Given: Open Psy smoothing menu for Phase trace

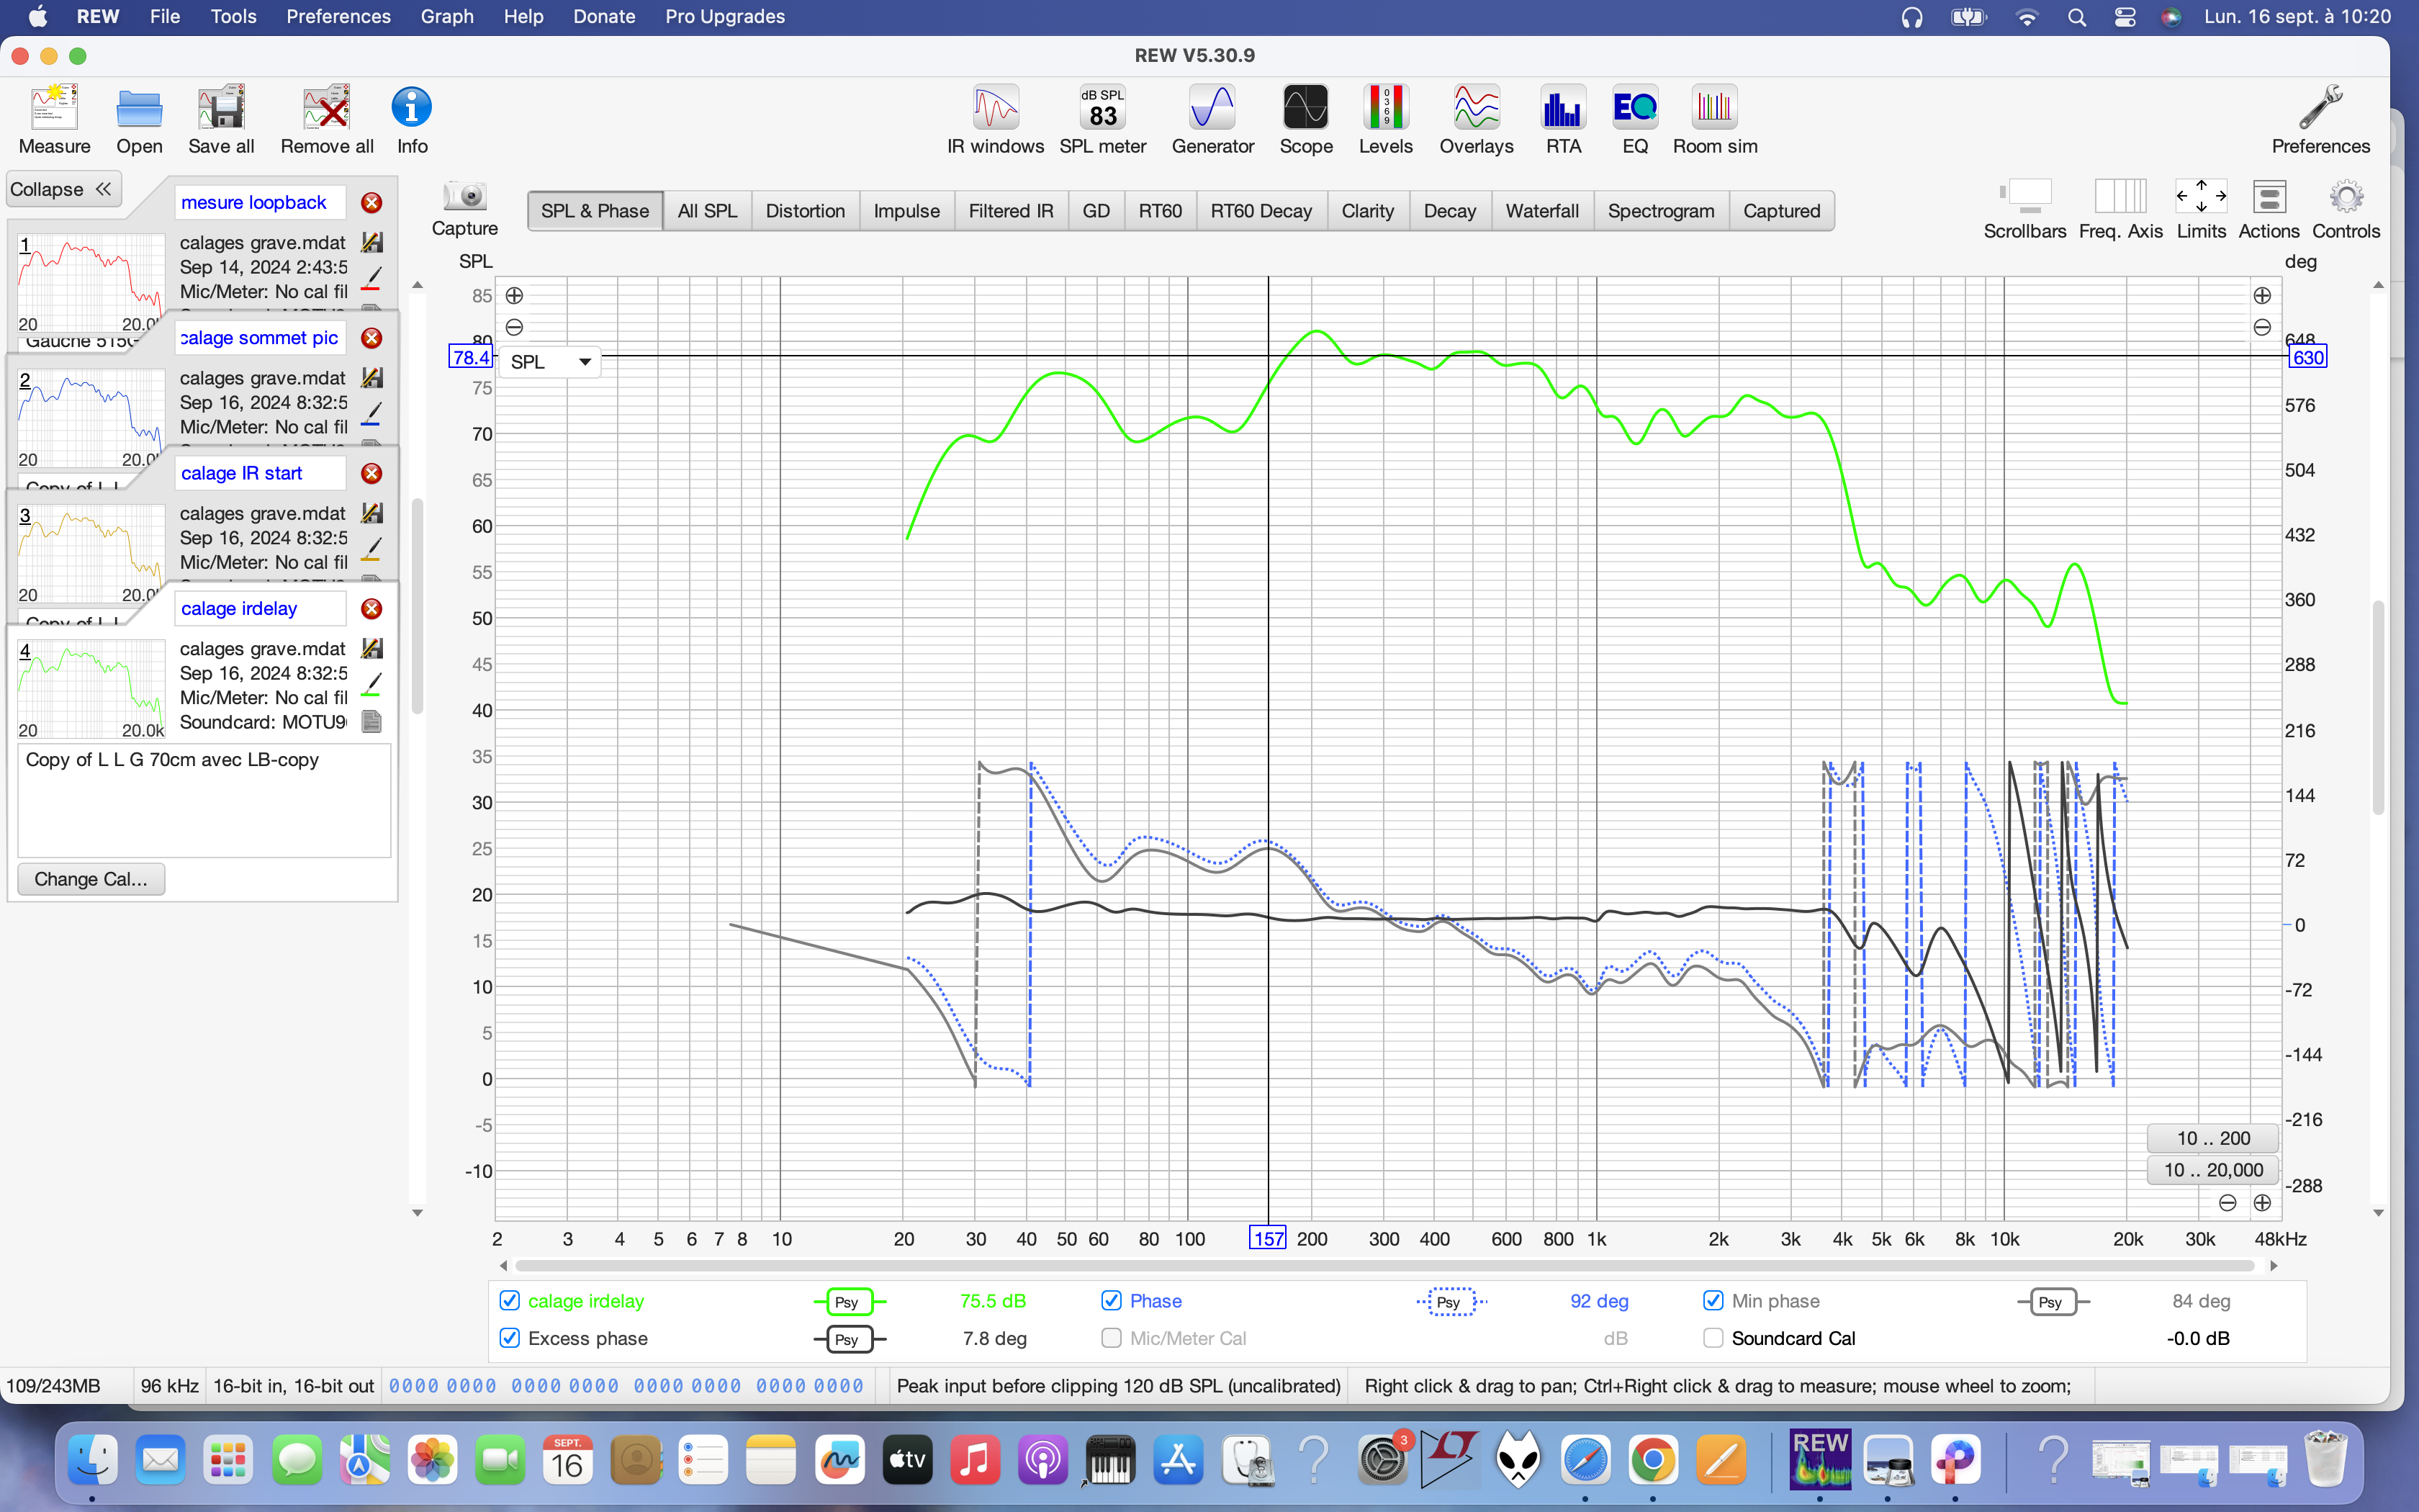Looking at the screenshot, I should pos(1451,1301).
